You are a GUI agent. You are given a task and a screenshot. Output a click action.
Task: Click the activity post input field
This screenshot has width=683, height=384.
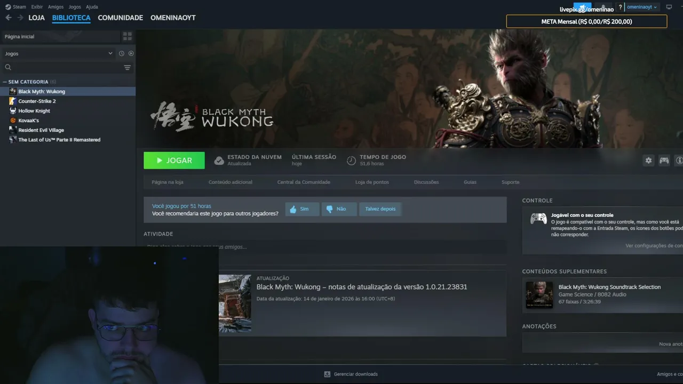tap(325, 247)
